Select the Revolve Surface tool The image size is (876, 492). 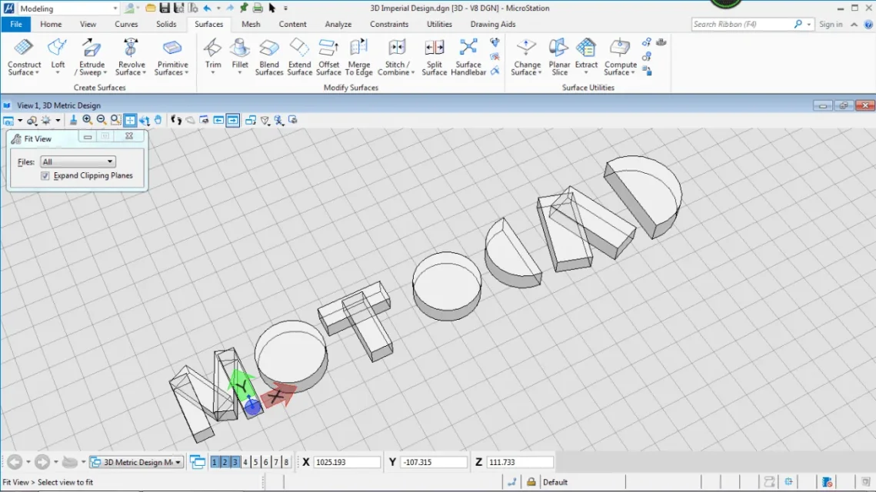click(131, 56)
